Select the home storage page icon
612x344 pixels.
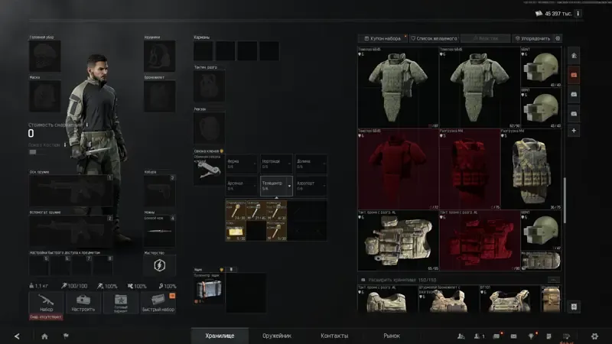pos(574,55)
